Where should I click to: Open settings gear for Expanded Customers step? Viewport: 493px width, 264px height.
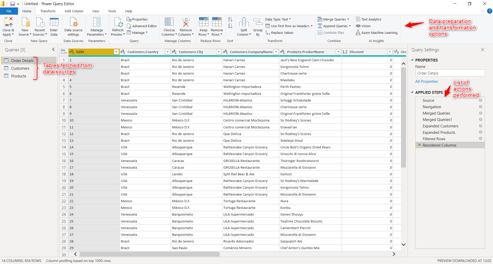click(x=481, y=126)
